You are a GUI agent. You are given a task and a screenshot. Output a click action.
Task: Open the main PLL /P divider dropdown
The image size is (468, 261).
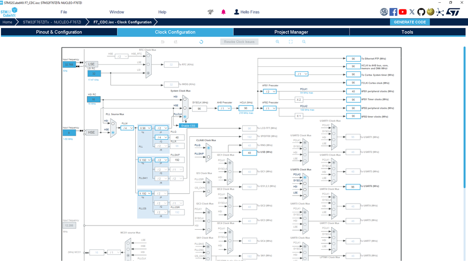tap(162, 128)
